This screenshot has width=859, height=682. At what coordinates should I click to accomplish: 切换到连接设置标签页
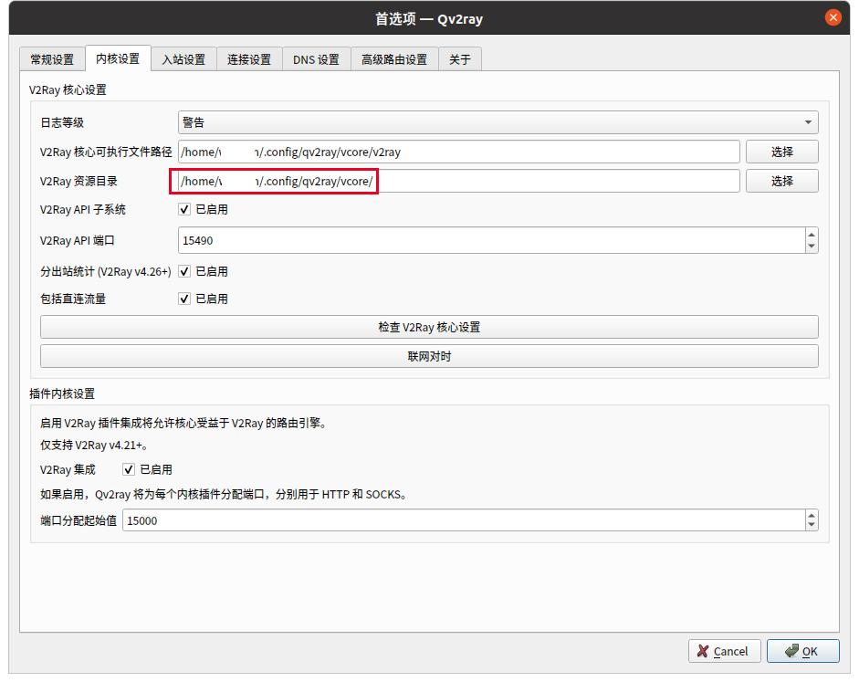[x=250, y=58]
